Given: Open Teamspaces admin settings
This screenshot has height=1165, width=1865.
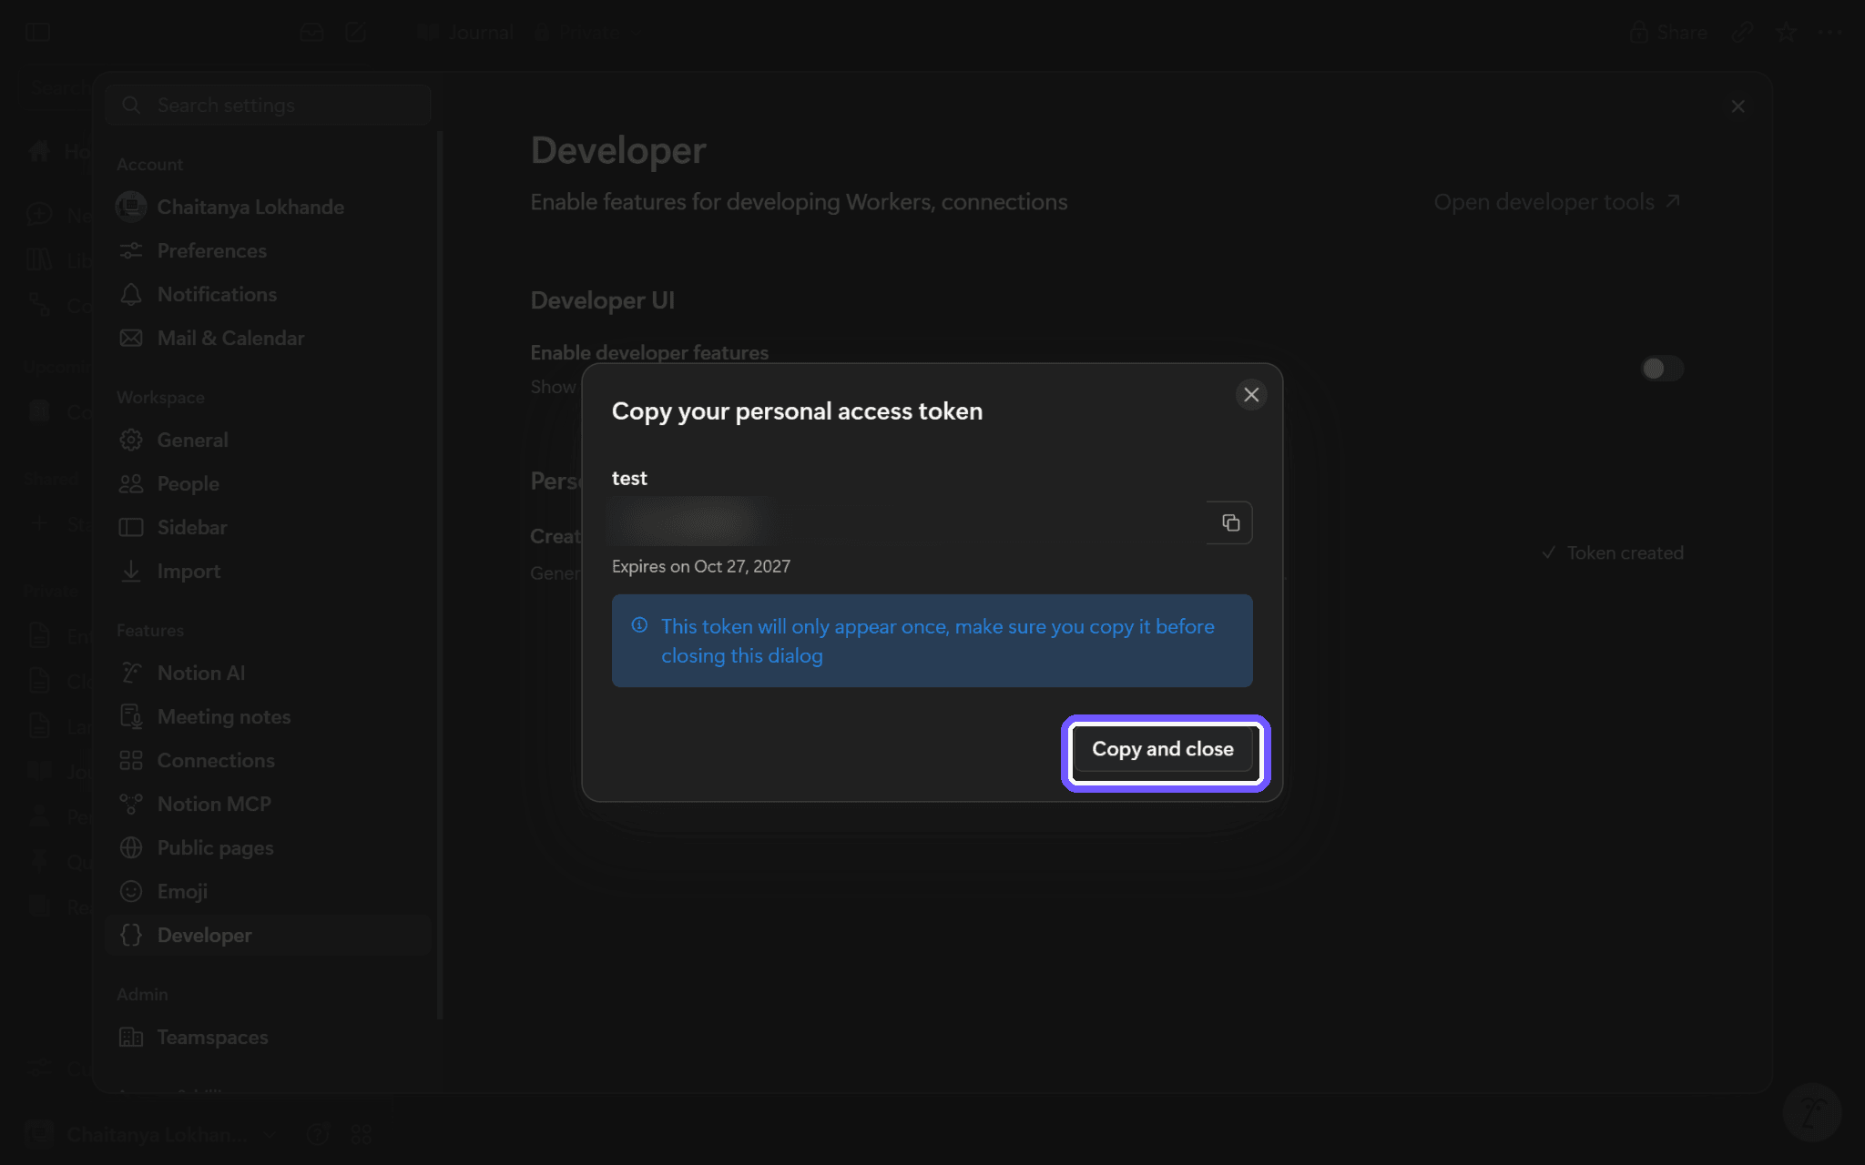Looking at the screenshot, I should pos(268,1037).
